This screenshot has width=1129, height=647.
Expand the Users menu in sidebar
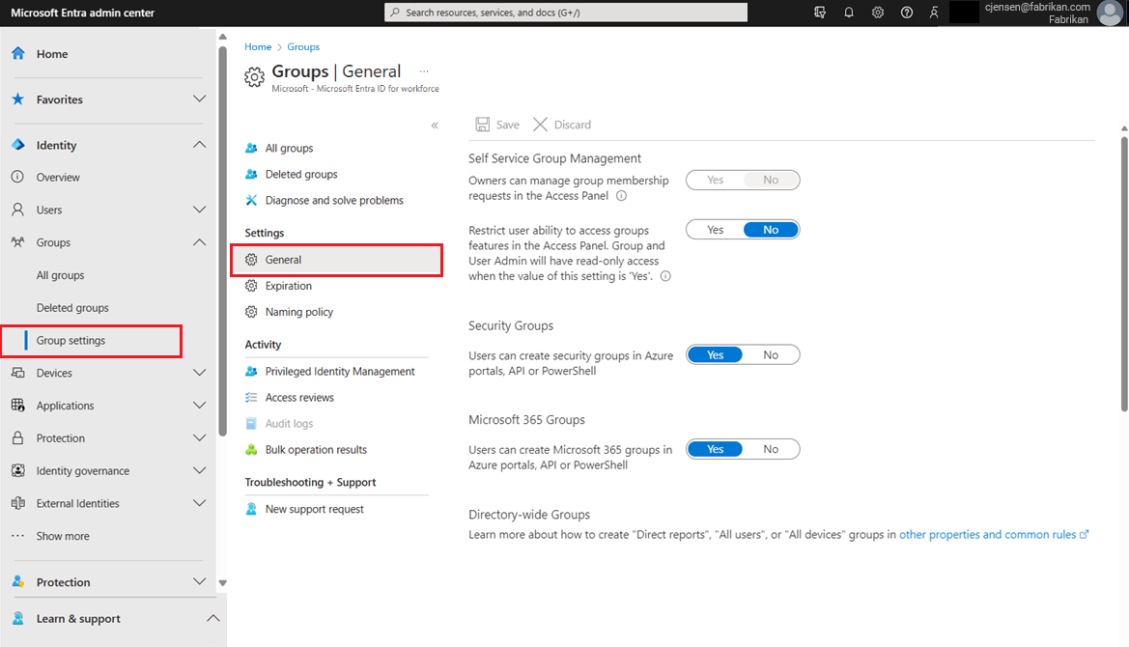[x=200, y=210]
